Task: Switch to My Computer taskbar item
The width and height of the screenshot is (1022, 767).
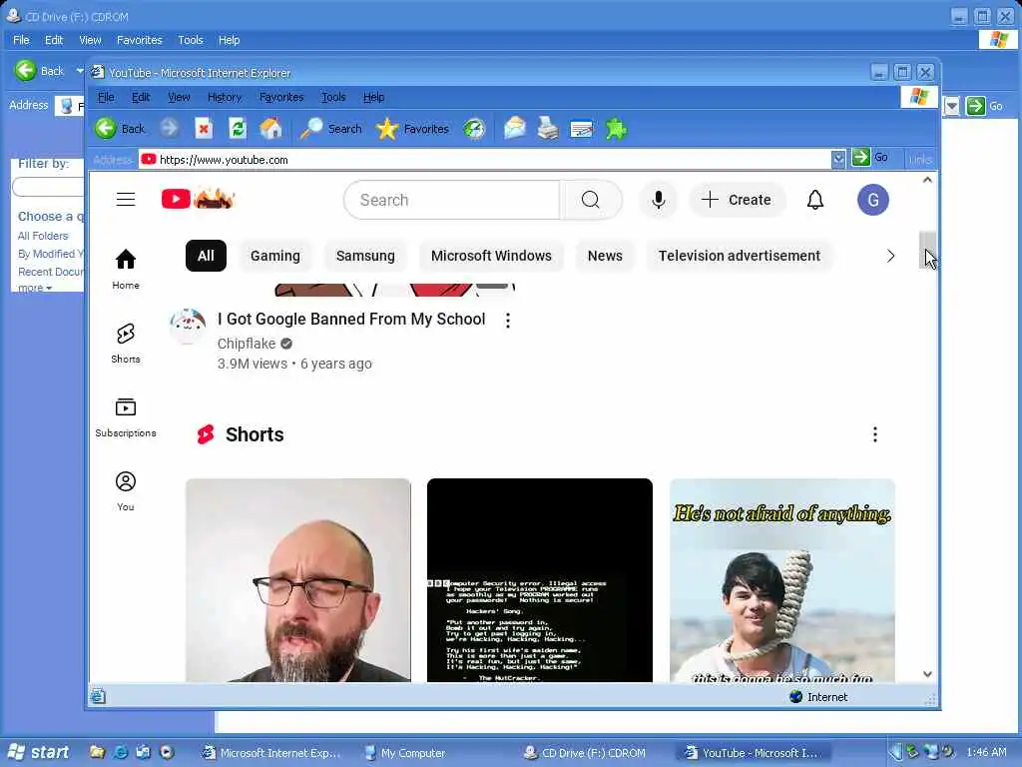Action: [405, 753]
